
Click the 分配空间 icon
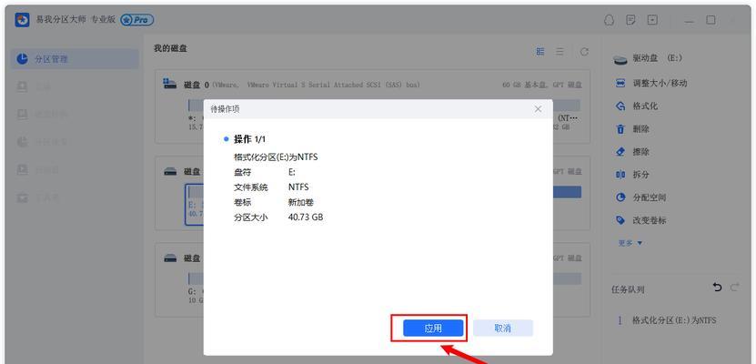click(x=620, y=197)
